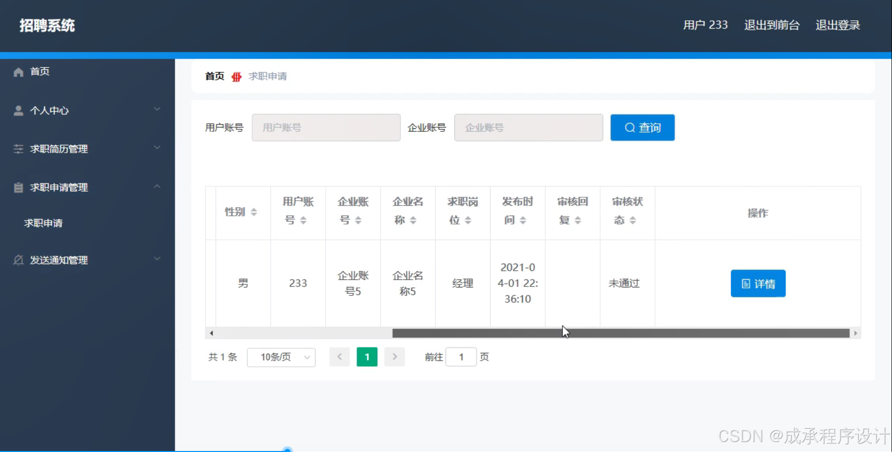Viewport: 892px width, 452px height.
Task: Click the cell reading 男
Action: click(x=243, y=283)
